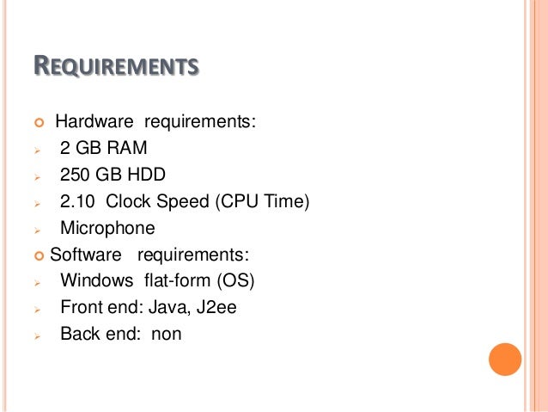Click the arrow bullet beside Clock Speed

pos(38,204)
